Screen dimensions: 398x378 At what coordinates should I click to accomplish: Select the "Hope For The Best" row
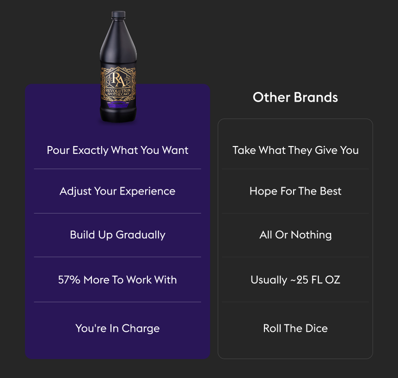295,191
